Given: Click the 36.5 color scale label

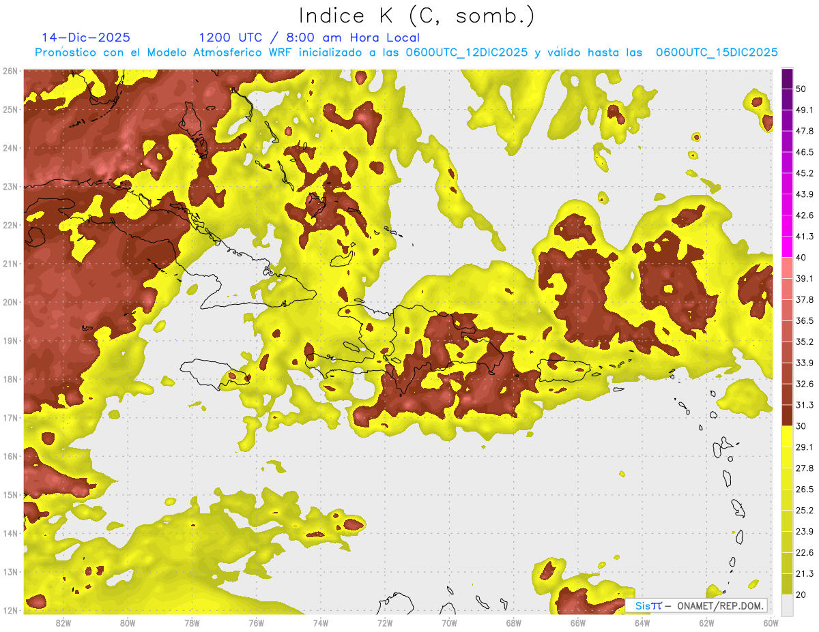Looking at the screenshot, I should (804, 320).
